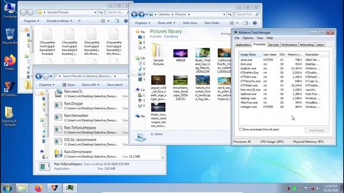
Task: Open Computer desktop icon
Action: [x=10, y=10]
